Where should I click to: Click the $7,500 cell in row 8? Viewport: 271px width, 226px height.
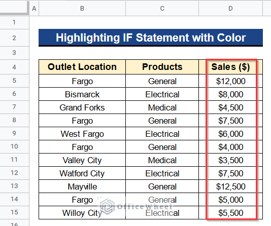[x=230, y=121]
